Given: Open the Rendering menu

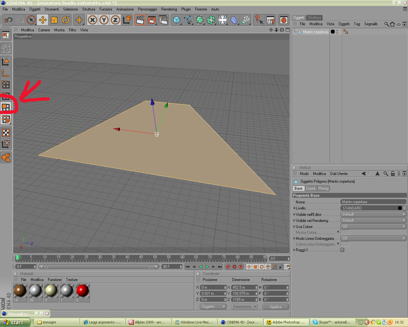Looking at the screenshot, I should [169, 9].
